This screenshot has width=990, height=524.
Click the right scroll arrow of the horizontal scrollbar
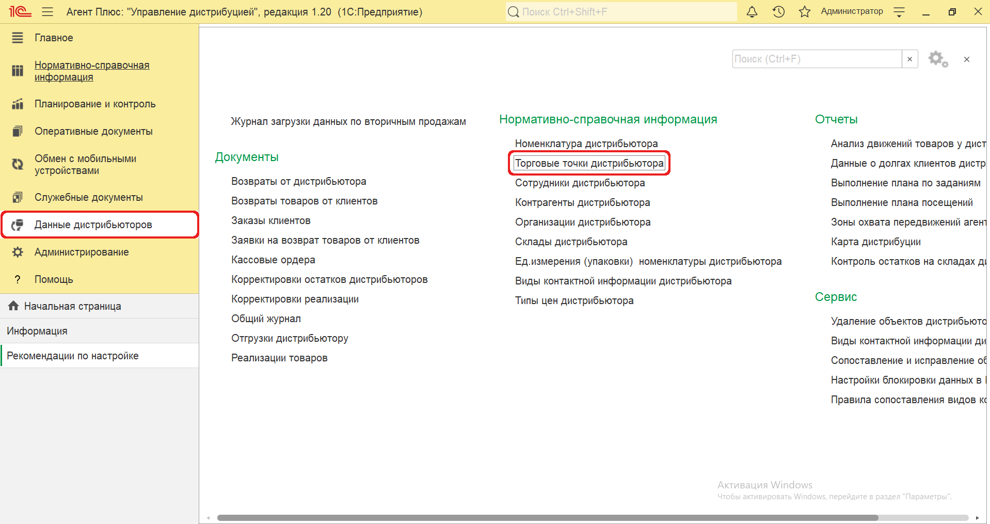pos(977,518)
